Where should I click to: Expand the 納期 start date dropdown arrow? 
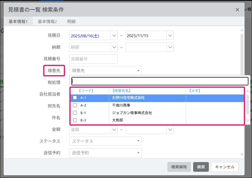click(x=114, y=47)
